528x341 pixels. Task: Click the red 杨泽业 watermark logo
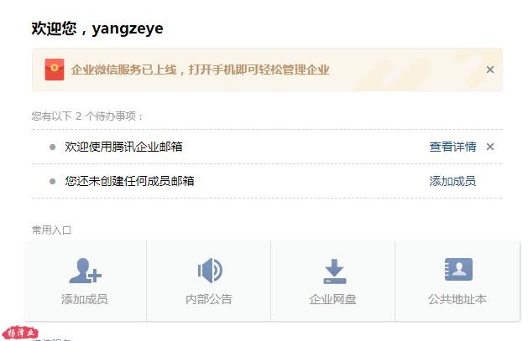[20, 333]
